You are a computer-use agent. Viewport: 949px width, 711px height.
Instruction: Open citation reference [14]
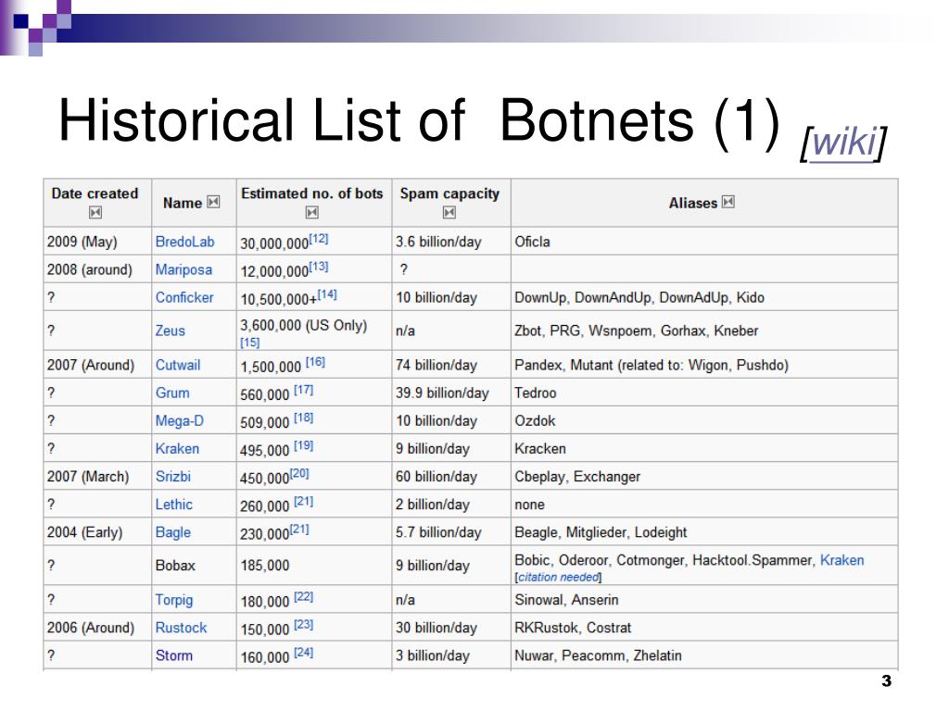click(x=327, y=294)
